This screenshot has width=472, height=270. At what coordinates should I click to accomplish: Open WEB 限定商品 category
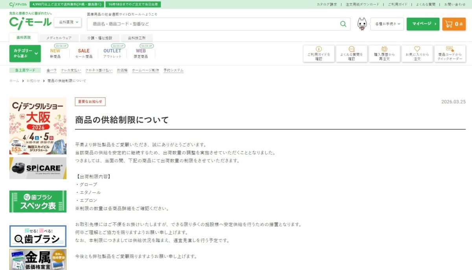[141, 53]
